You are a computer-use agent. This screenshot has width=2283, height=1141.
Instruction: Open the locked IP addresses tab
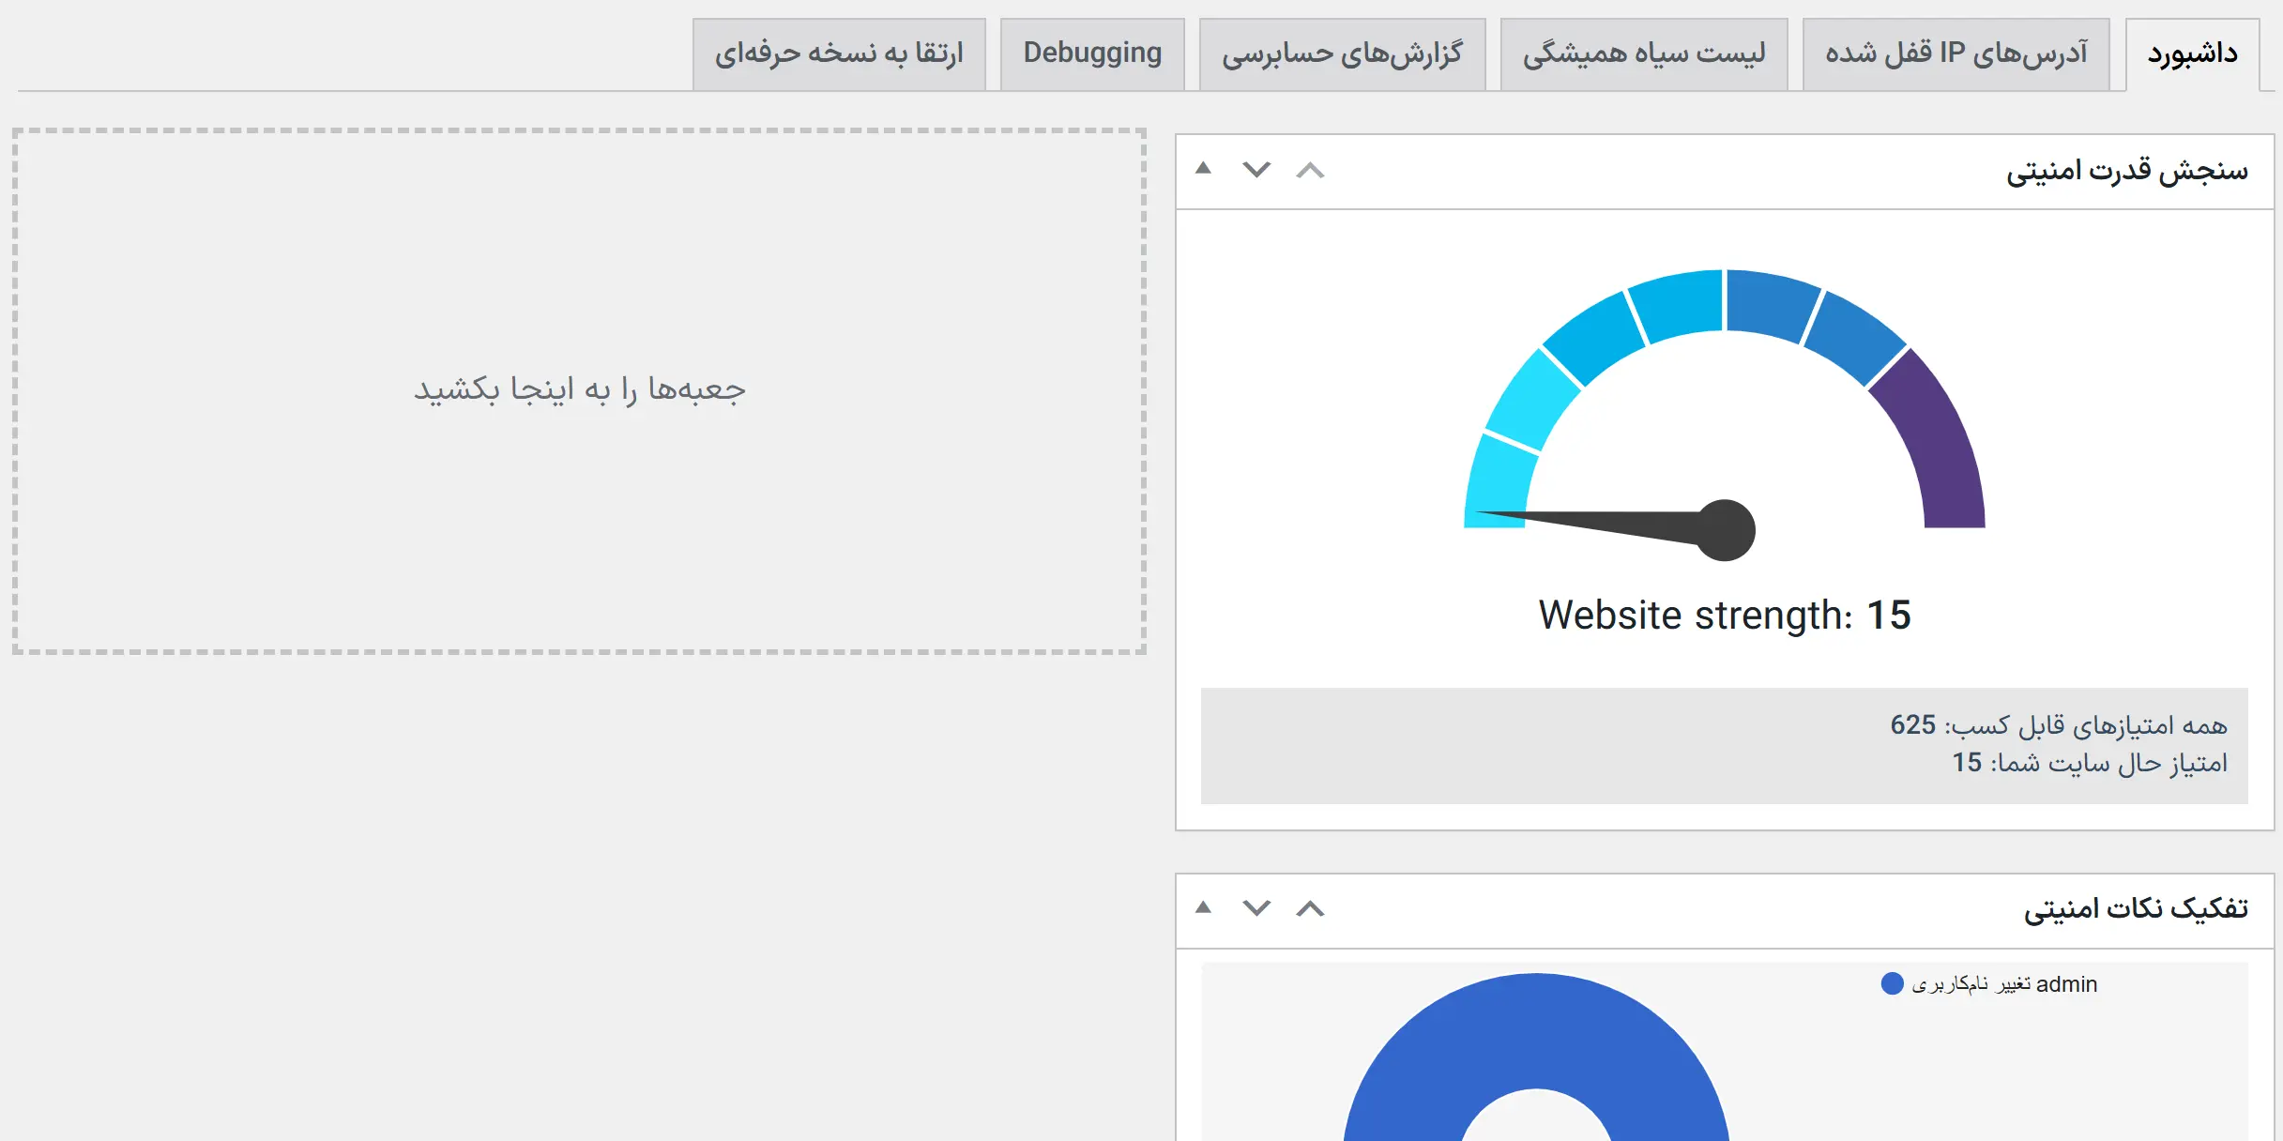click(1956, 53)
